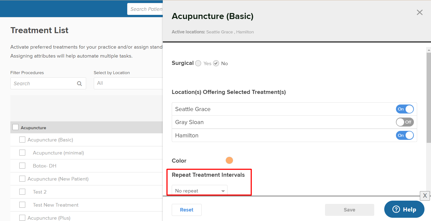
Task: Close the Acupuncture (Basic) panel
Action: pyautogui.click(x=420, y=12)
